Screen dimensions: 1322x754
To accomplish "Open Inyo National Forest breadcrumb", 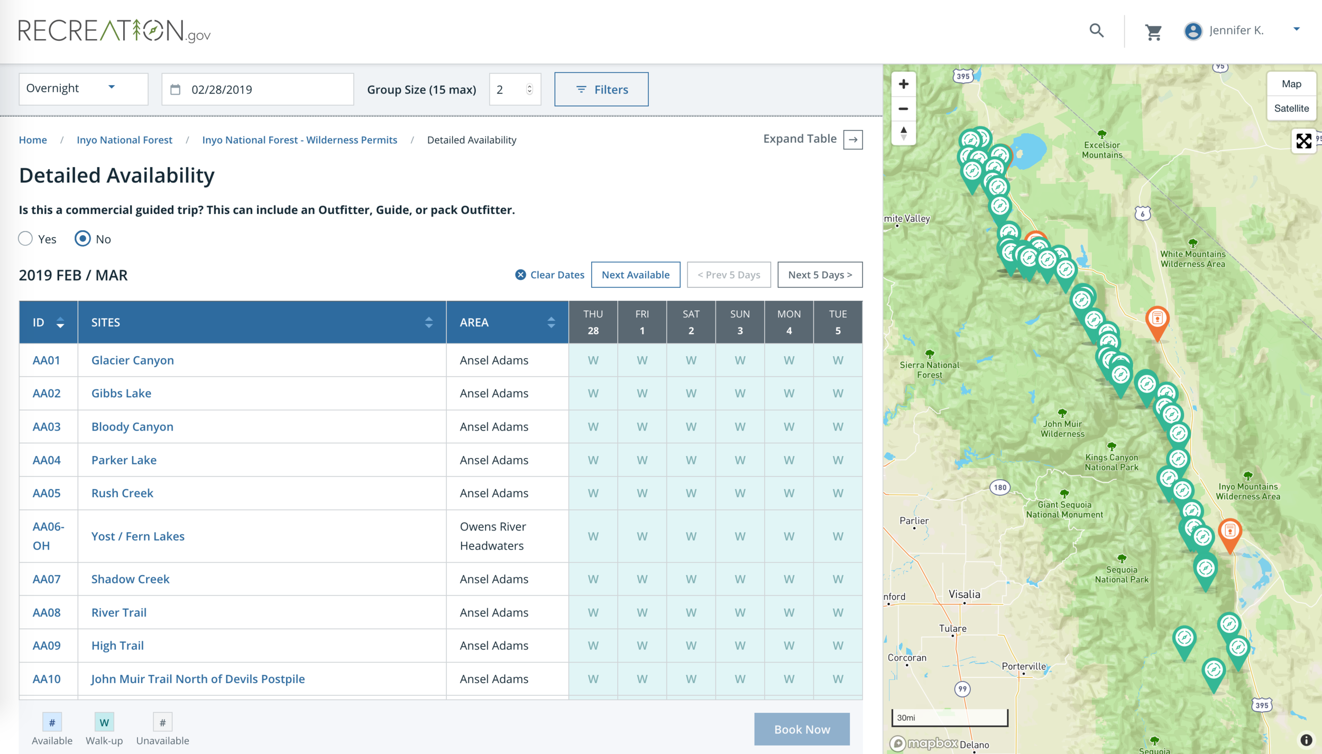I will click(x=124, y=140).
